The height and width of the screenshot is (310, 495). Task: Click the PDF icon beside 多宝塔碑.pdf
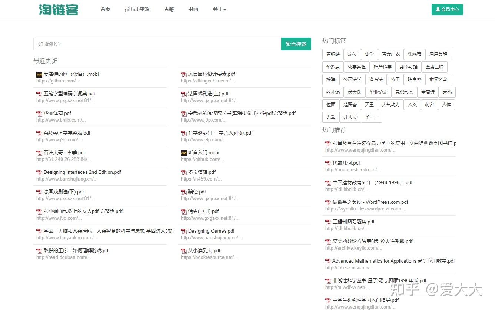point(184,172)
